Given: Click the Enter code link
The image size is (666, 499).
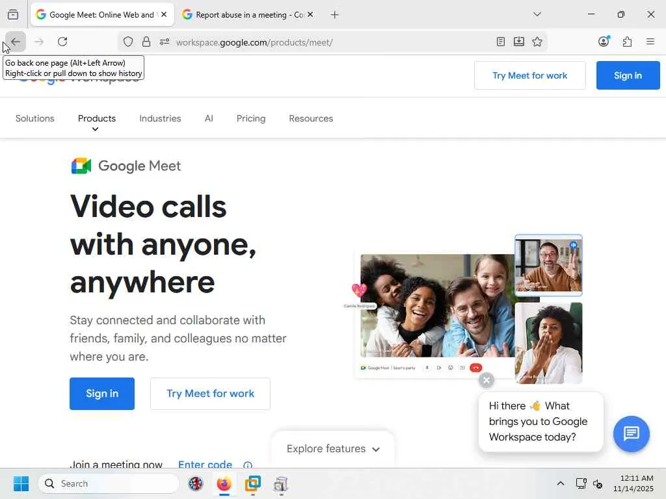Looking at the screenshot, I should (x=205, y=464).
